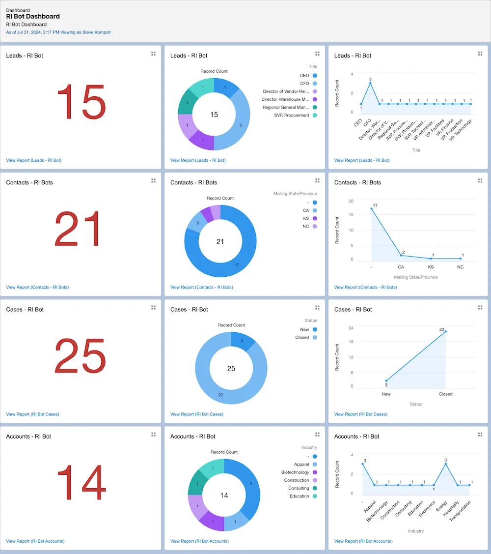Expand the Contacts metric widget showing 21

(x=153, y=180)
